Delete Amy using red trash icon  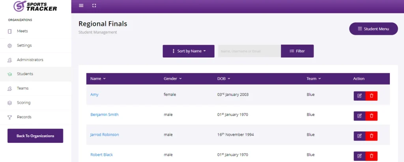pyautogui.click(x=372, y=96)
